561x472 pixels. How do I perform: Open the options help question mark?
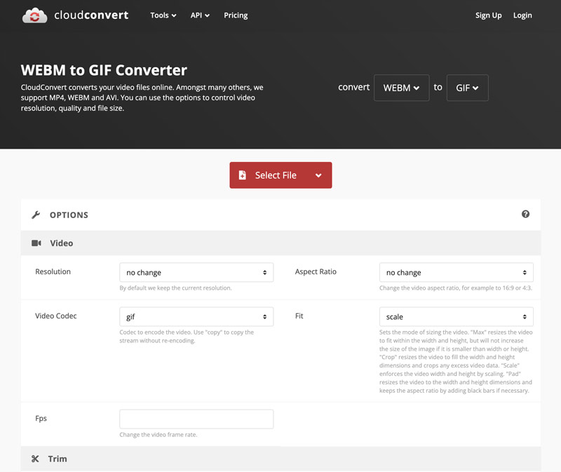pyautogui.click(x=525, y=214)
